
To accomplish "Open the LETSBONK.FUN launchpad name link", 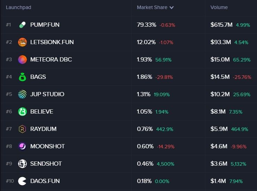I will (x=52, y=42).
